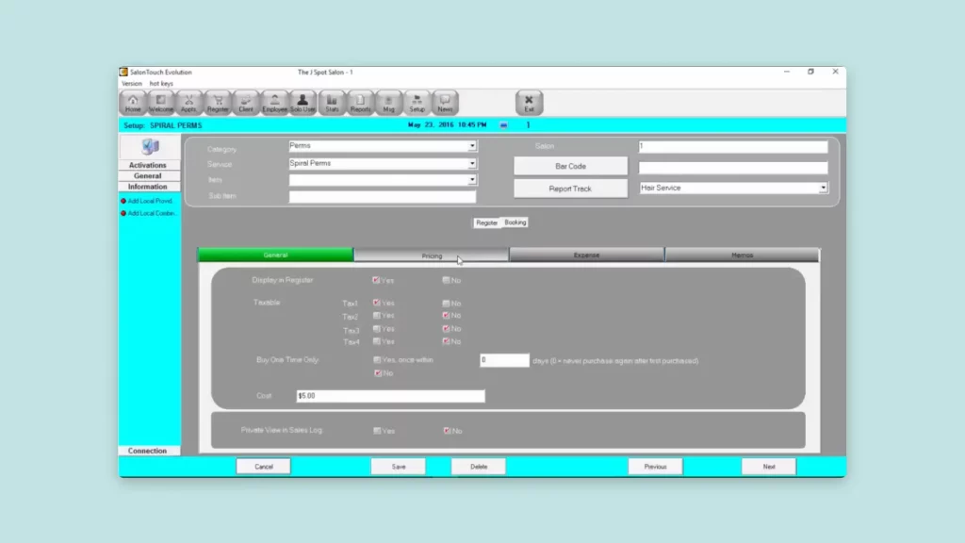
Task: Switch to the Pricing tab
Action: pyautogui.click(x=432, y=255)
